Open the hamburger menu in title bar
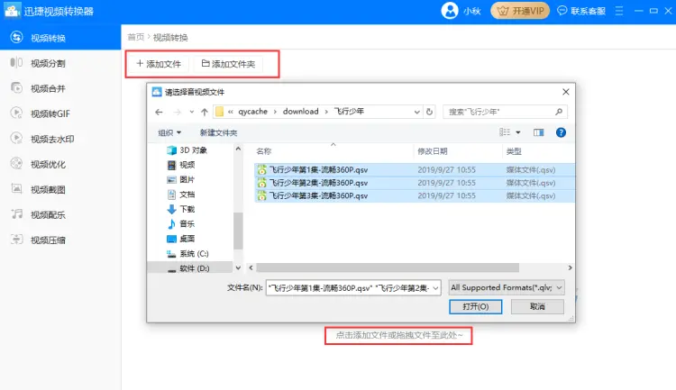The image size is (676, 390). [x=619, y=11]
